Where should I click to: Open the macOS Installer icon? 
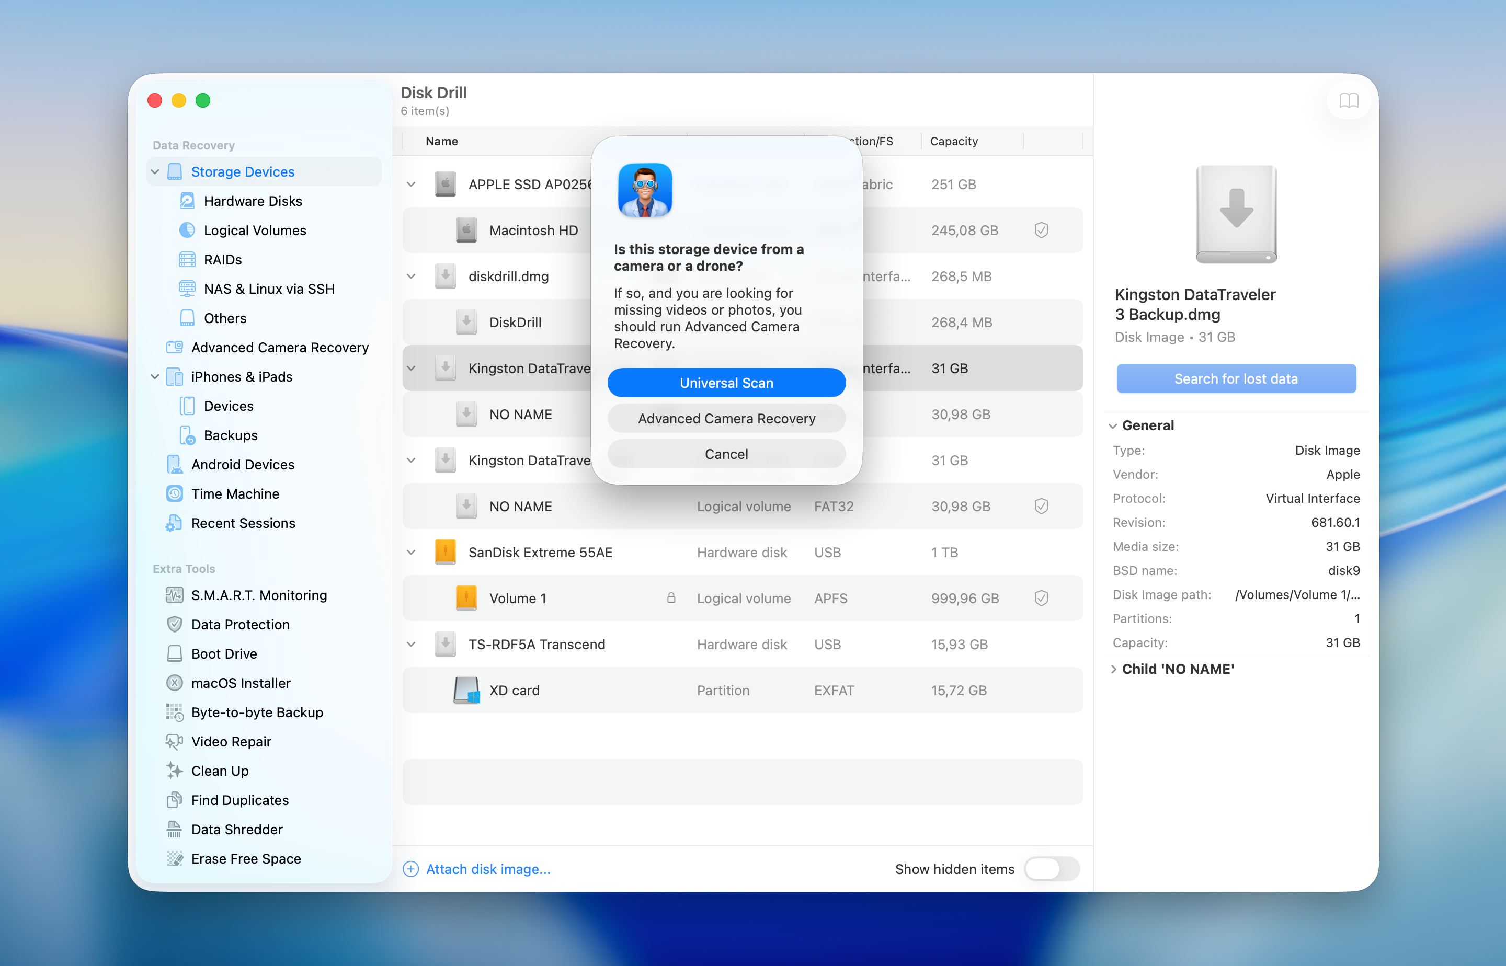[175, 683]
